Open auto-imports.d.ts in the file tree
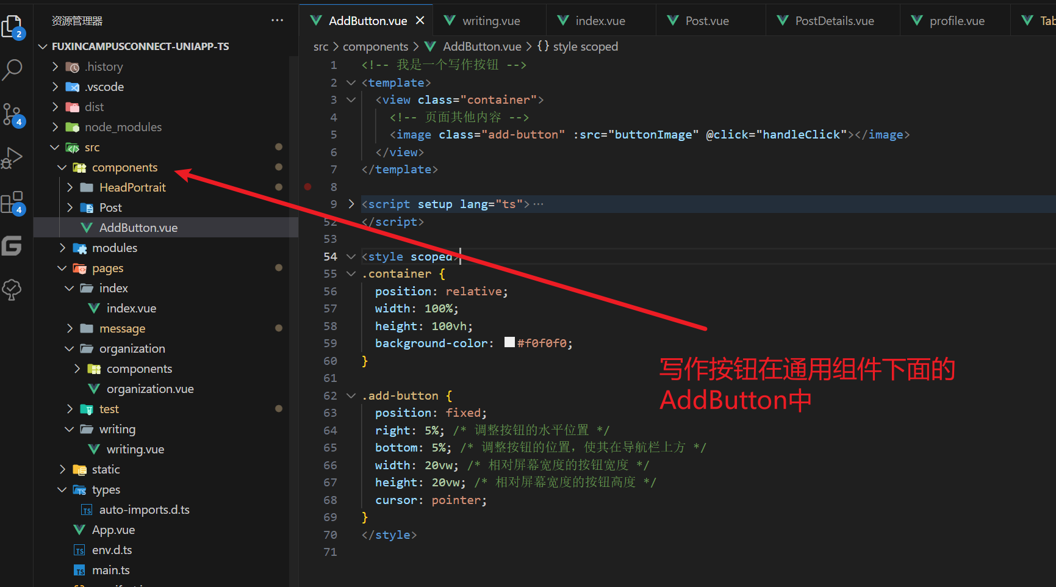The height and width of the screenshot is (587, 1056). (144, 510)
